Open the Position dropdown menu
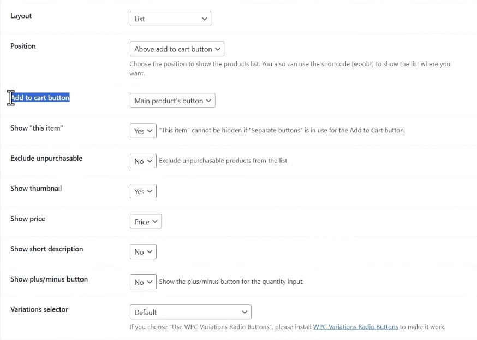The image size is (477, 340). coord(177,49)
